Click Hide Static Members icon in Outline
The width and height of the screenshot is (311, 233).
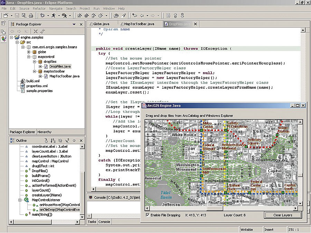[67, 140]
